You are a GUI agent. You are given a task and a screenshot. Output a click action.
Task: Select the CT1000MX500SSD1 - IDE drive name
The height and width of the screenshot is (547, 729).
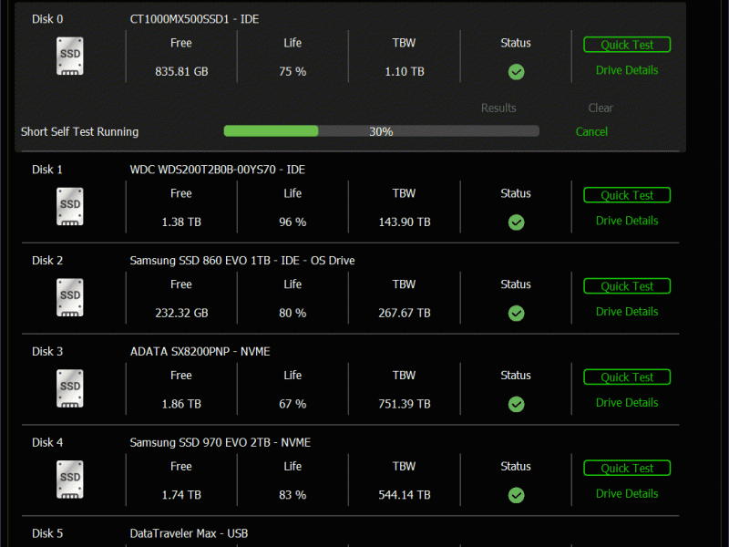tap(194, 19)
